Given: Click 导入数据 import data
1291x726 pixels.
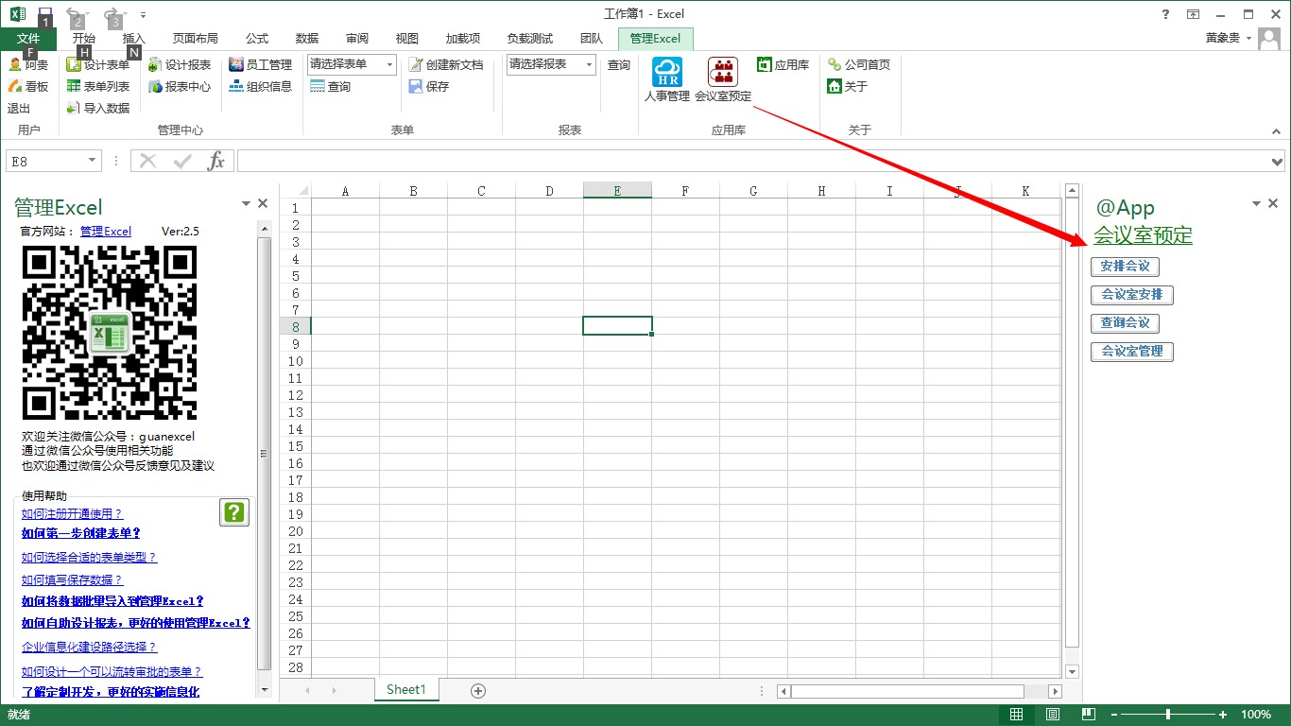Looking at the screenshot, I should point(98,108).
